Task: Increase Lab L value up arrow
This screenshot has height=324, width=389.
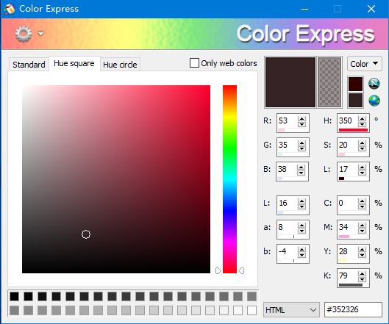Action: click(301, 201)
